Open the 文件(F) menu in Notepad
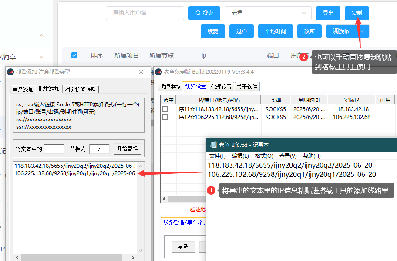 click(x=217, y=156)
